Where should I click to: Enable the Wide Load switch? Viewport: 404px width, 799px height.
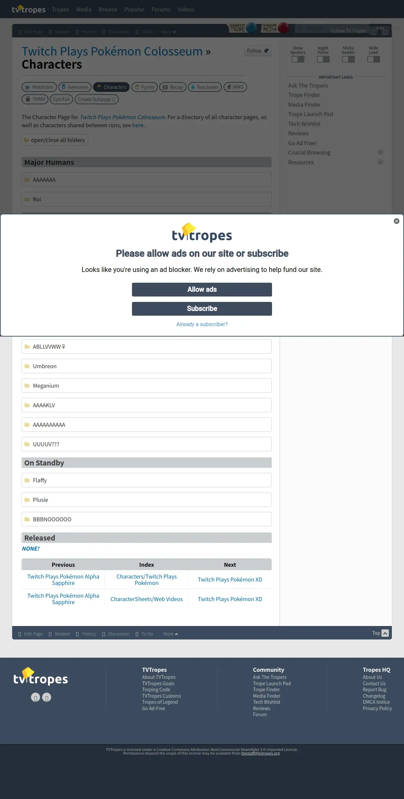click(374, 59)
